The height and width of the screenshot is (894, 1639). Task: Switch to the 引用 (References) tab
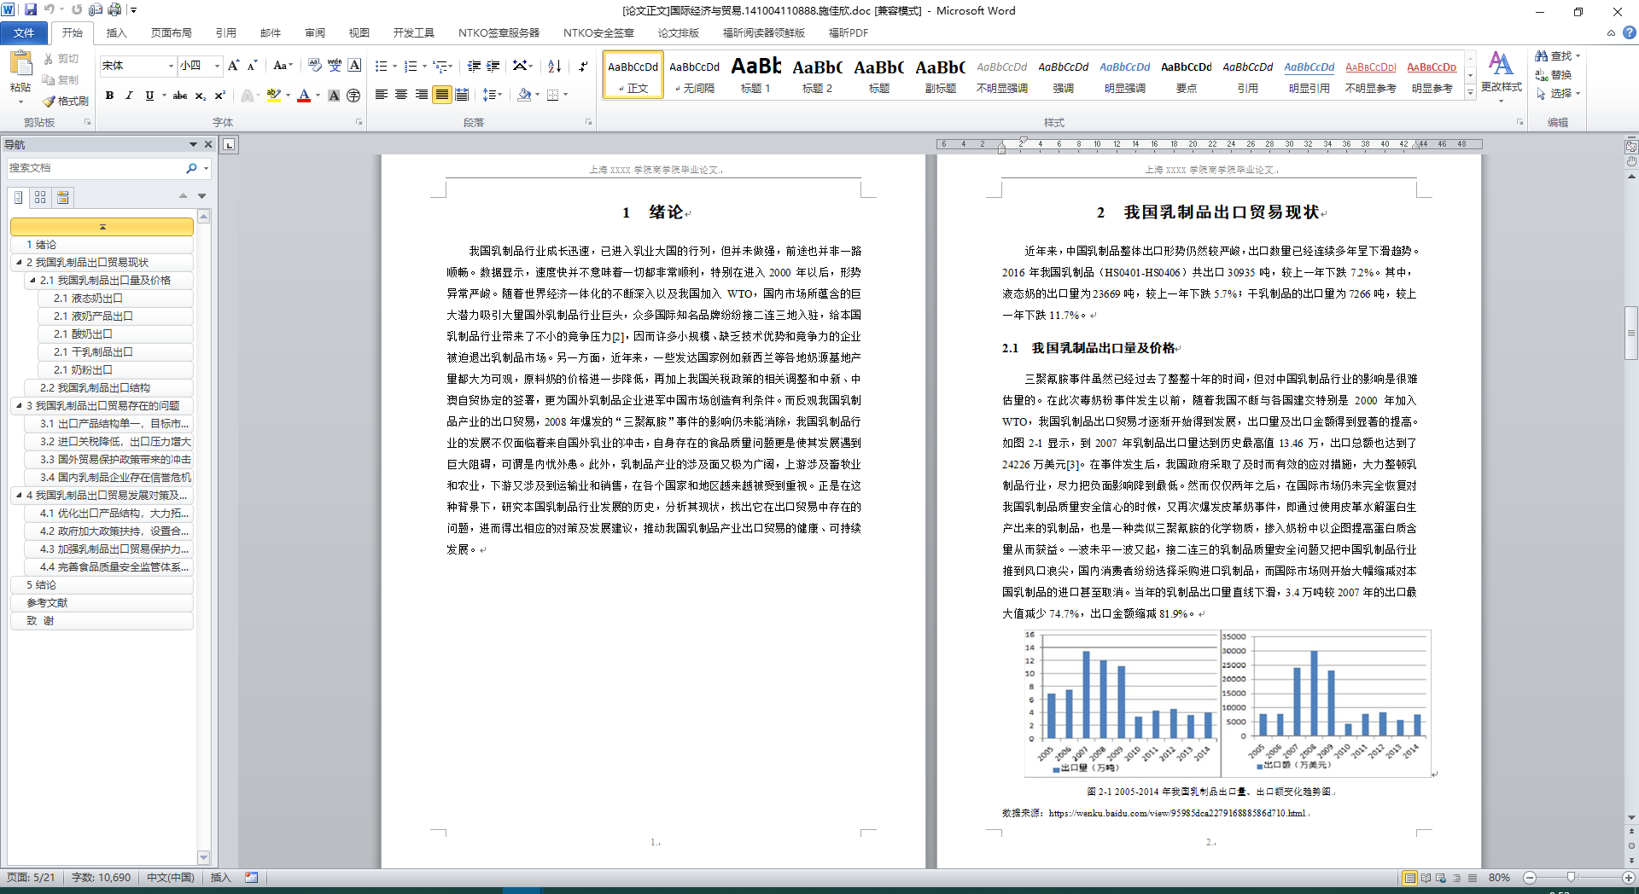click(x=225, y=32)
